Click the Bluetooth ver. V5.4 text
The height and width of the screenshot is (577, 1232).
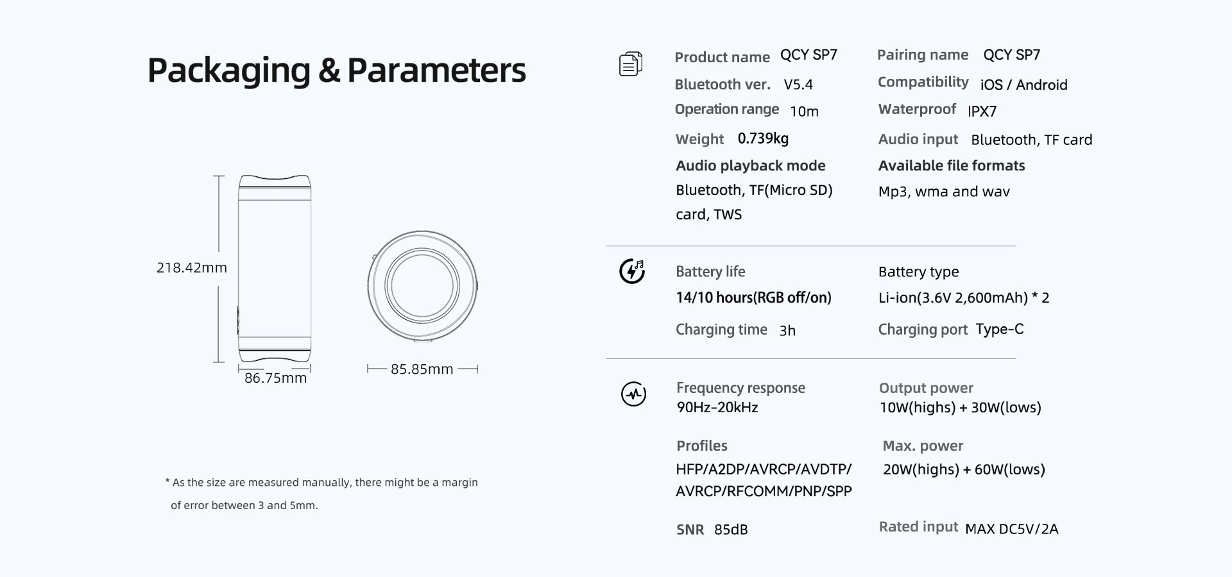(x=798, y=85)
